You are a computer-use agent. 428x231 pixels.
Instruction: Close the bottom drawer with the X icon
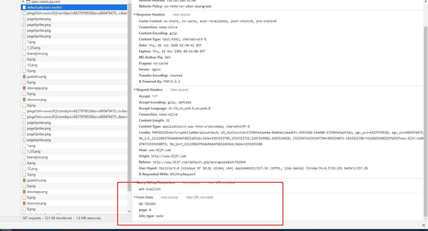click(x=423, y=225)
